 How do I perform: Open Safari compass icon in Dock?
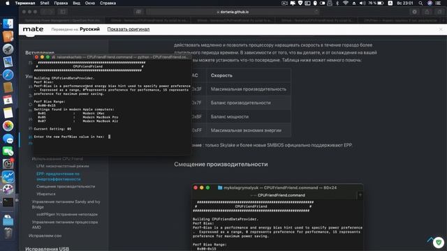tap(8, 75)
